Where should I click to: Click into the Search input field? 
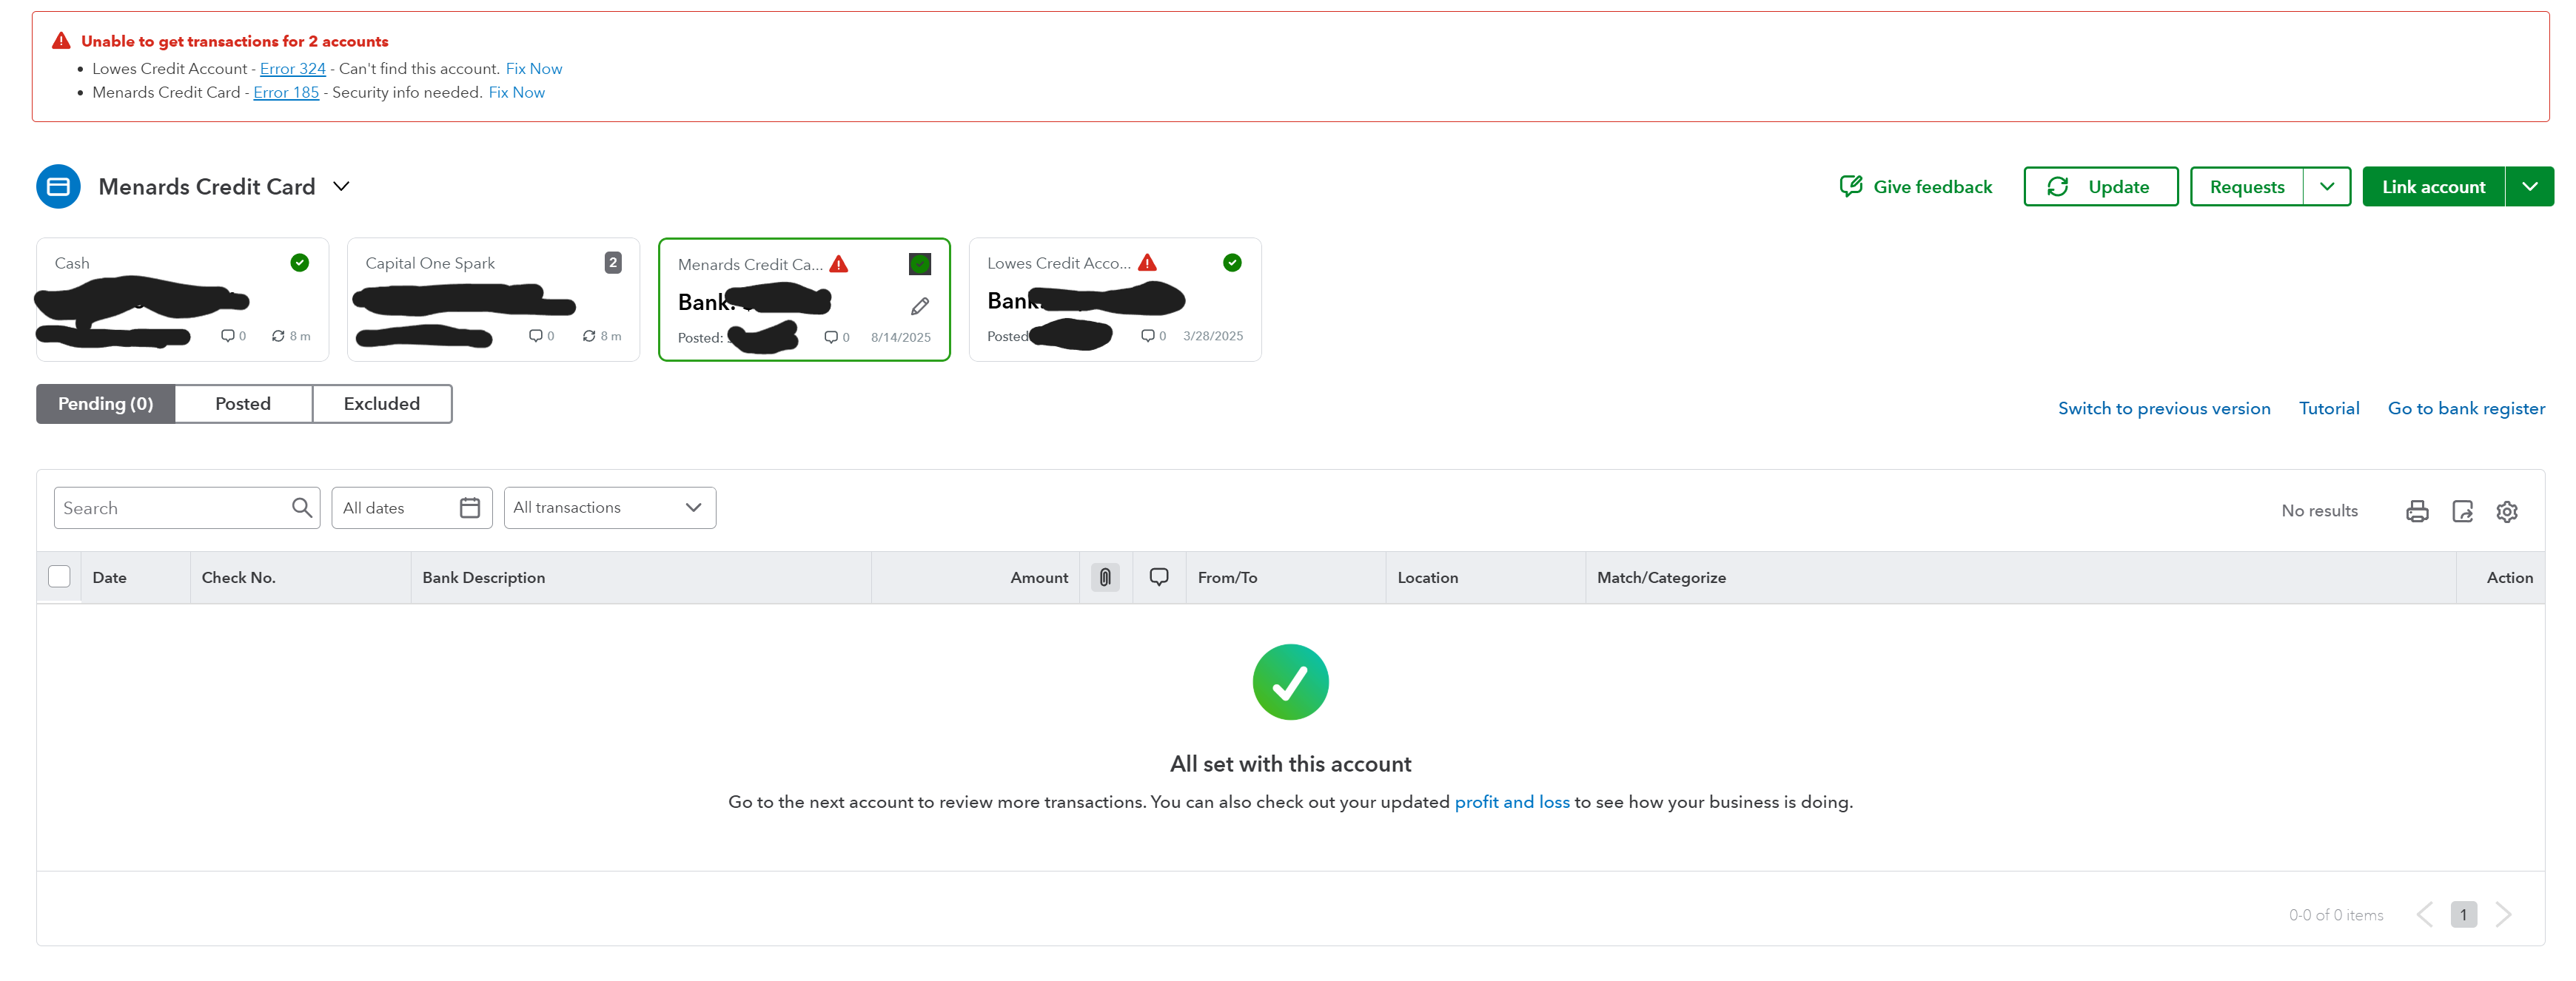(x=170, y=508)
